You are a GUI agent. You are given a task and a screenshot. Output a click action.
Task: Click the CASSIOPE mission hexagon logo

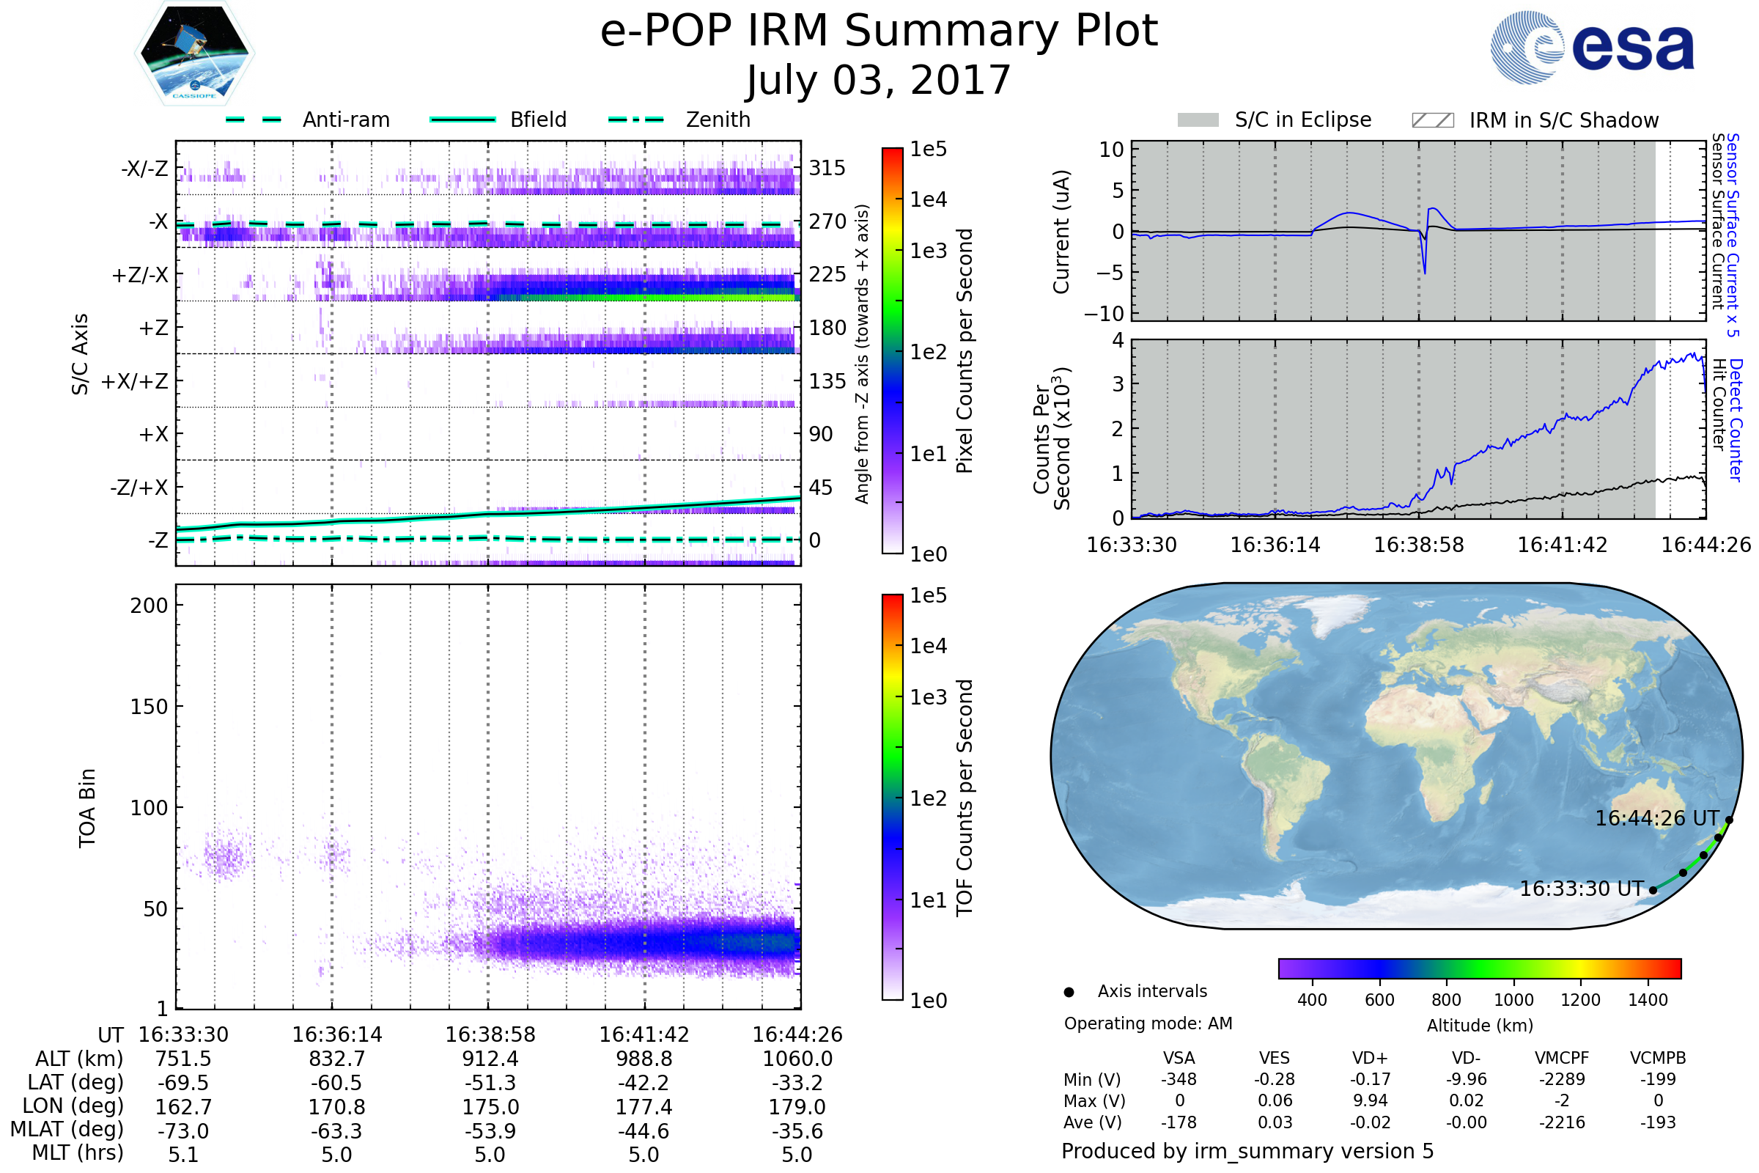coord(194,54)
